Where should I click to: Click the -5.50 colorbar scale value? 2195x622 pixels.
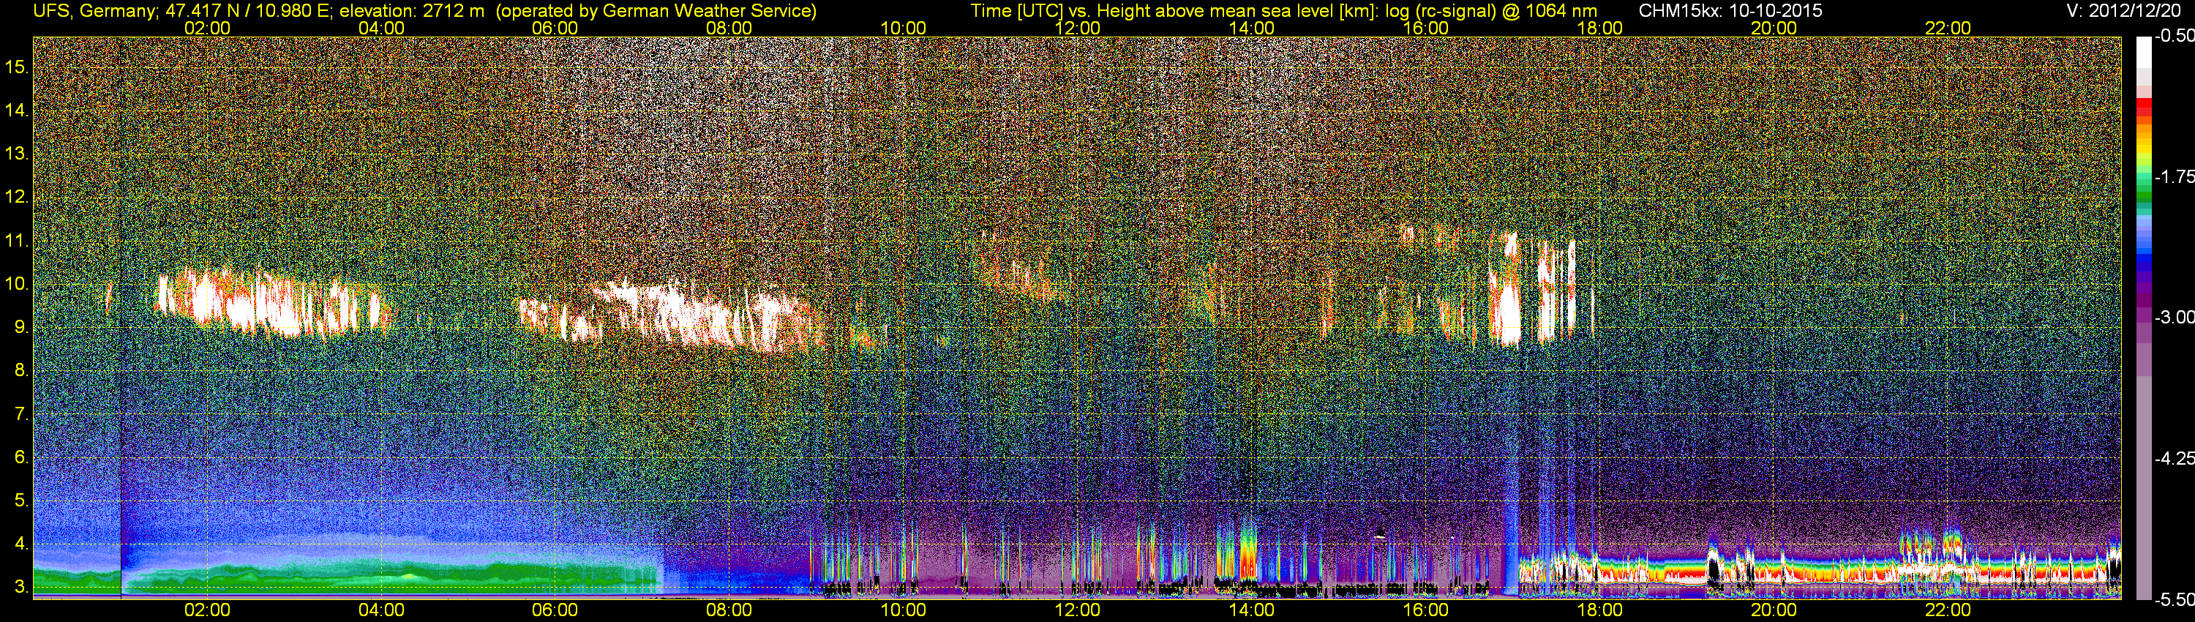[2174, 599]
